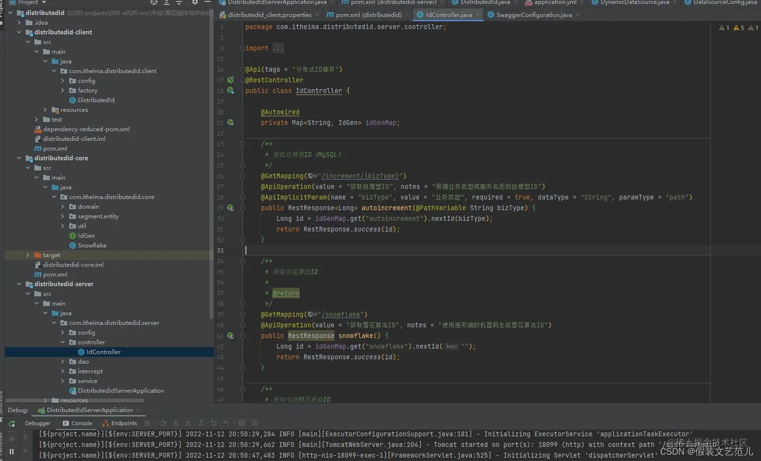Select the Console tab
Image resolution: width=761 pixels, height=461 pixels.
78,423
